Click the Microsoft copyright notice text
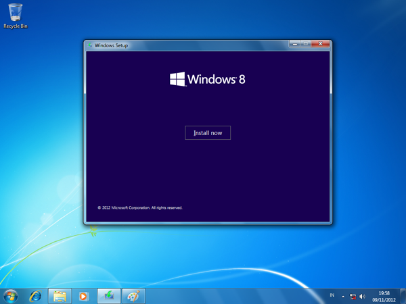Image resolution: width=406 pixels, height=304 pixels. pos(140,207)
